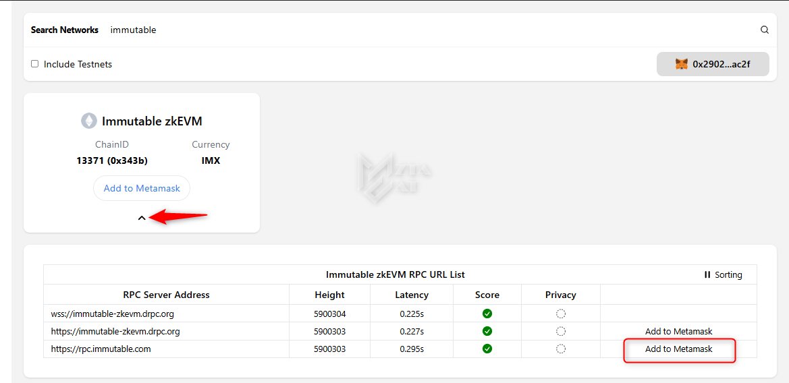Click the Search Networks label

(x=64, y=30)
